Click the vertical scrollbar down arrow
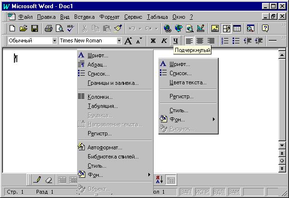The height and width of the screenshot is (198, 289). click(x=282, y=145)
